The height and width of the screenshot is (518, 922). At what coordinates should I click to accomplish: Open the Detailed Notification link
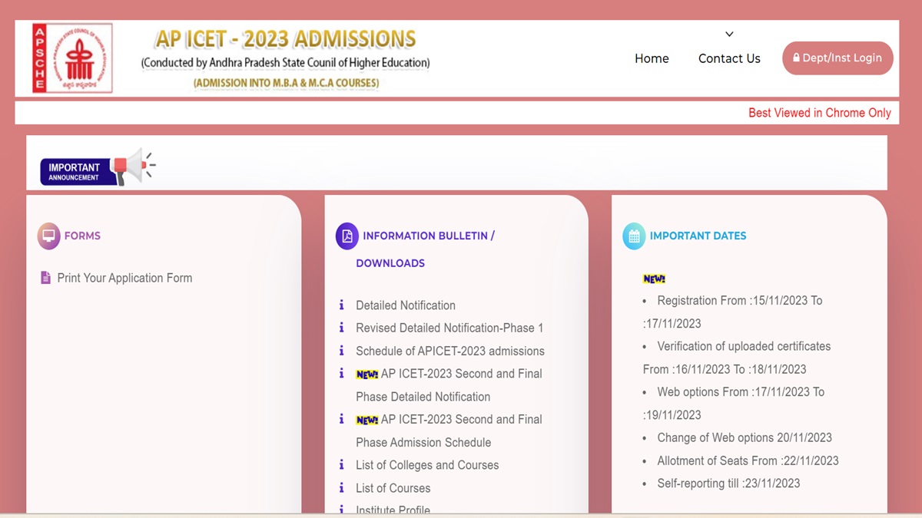tap(406, 305)
